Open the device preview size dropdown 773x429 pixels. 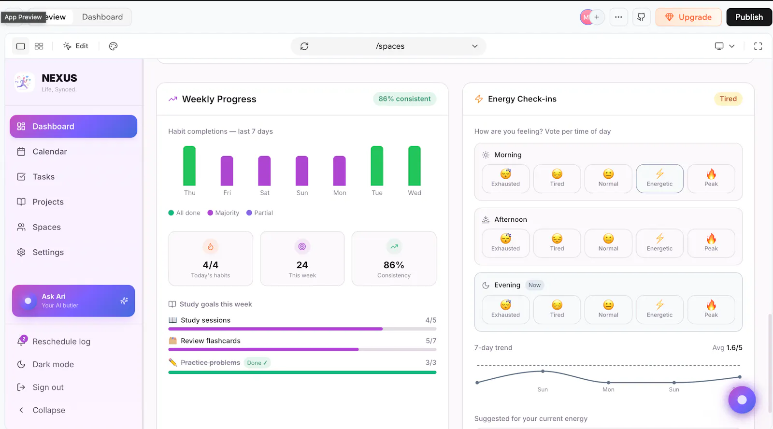[725, 46]
